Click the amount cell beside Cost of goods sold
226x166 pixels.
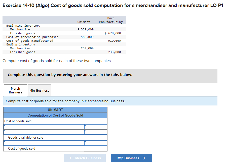pyautogui.click(x=96, y=121)
